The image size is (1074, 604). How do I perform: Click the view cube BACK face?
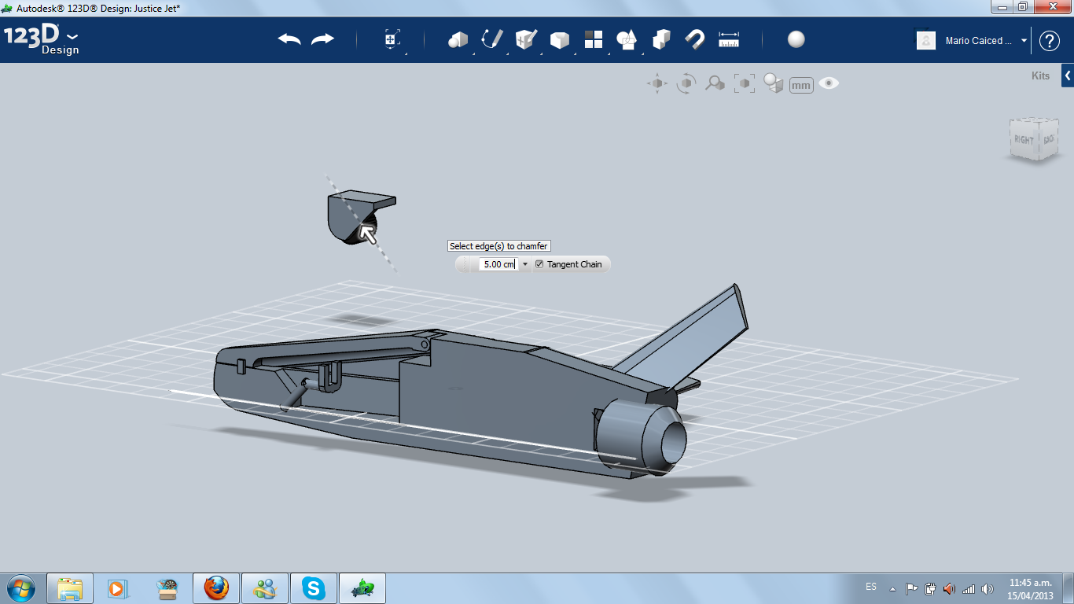(x=1048, y=139)
